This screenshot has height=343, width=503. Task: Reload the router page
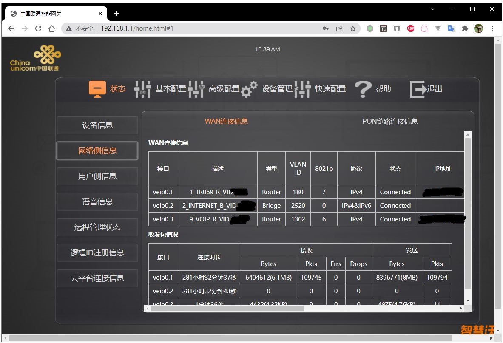38,28
